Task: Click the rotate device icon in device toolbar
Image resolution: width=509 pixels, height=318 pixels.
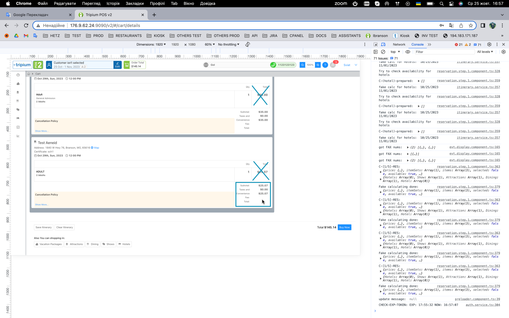Action: click(247, 45)
